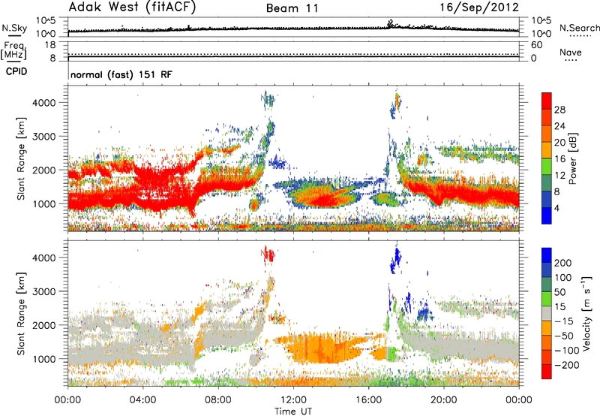Click the '28' tick on the power scale
600x416 pixels.
[x=559, y=110]
